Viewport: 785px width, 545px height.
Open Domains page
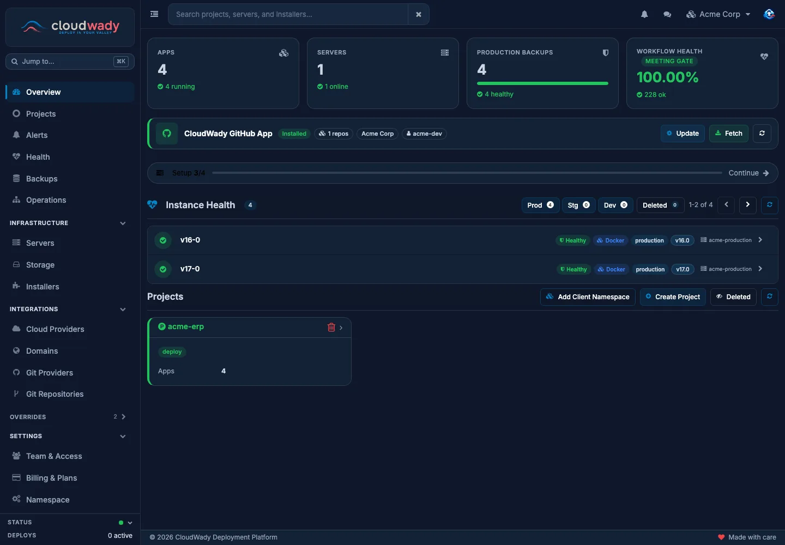click(x=70, y=351)
